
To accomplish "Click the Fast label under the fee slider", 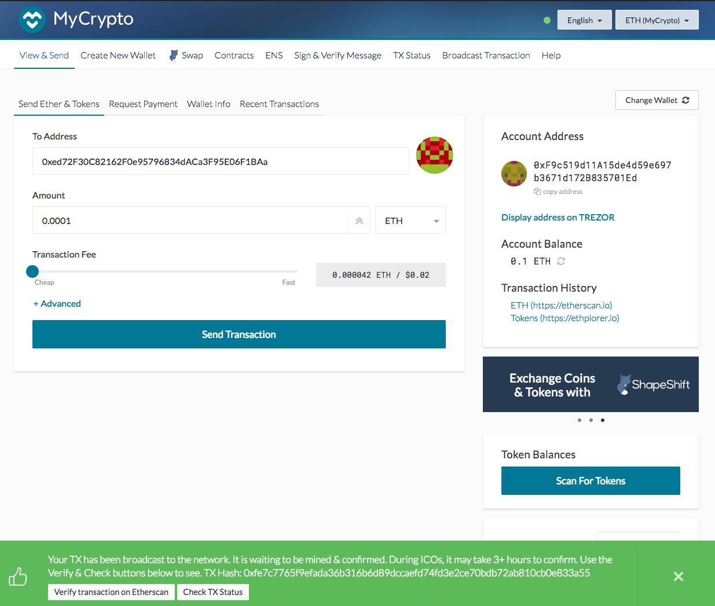I will (x=289, y=282).
